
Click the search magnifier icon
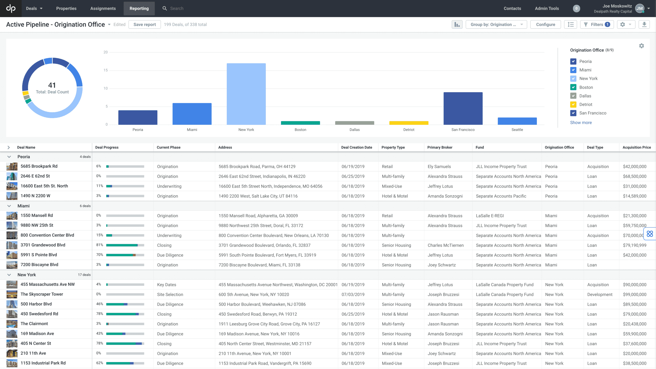[x=165, y=8]
